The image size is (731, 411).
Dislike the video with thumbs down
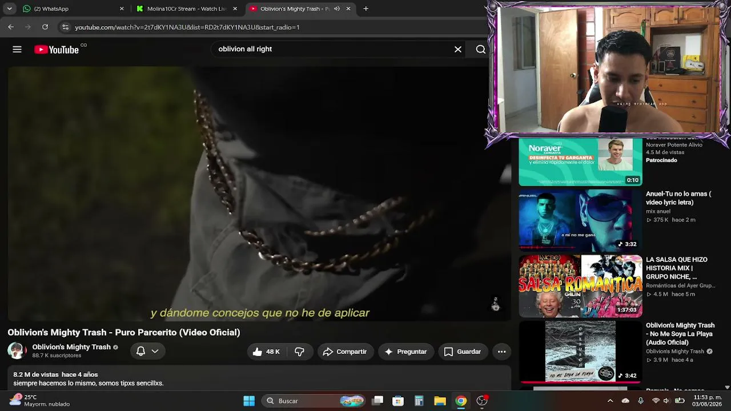(x=299, y=352)
